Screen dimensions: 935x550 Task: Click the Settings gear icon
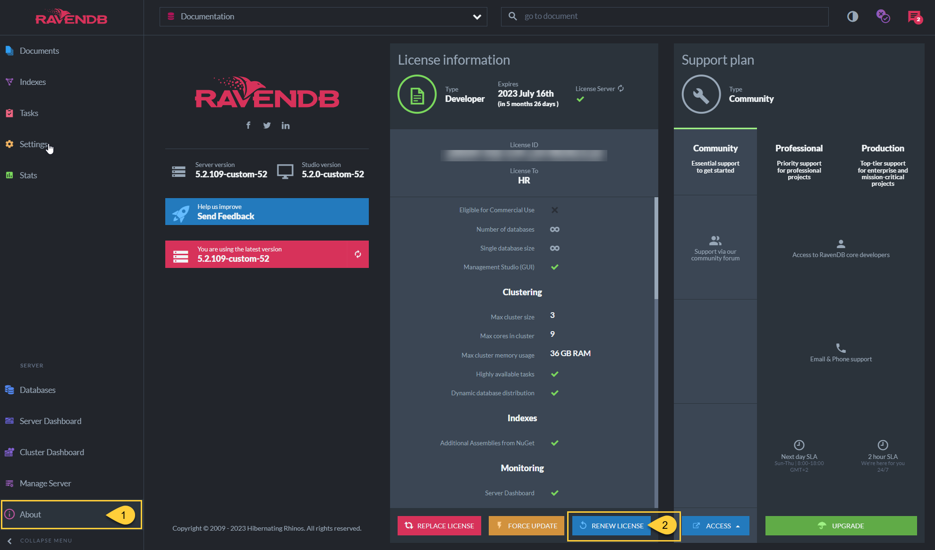pos(9,144)
